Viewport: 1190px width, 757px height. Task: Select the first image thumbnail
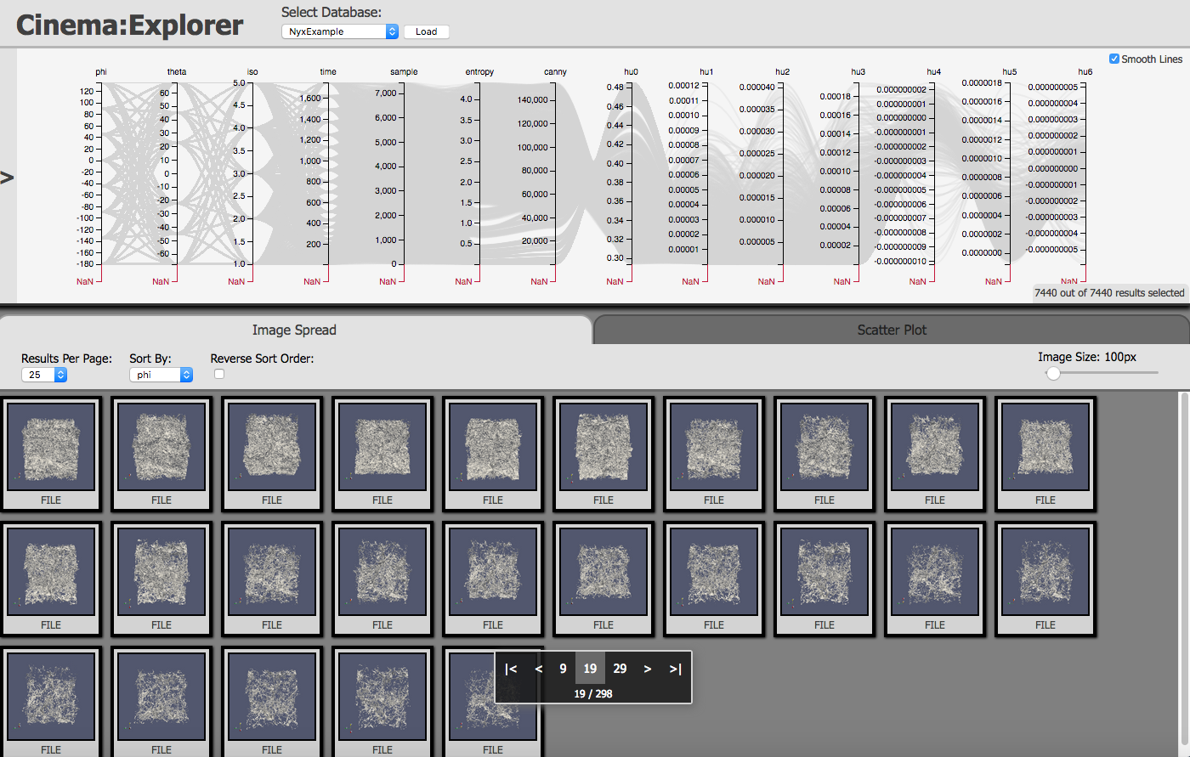(51, 454)
